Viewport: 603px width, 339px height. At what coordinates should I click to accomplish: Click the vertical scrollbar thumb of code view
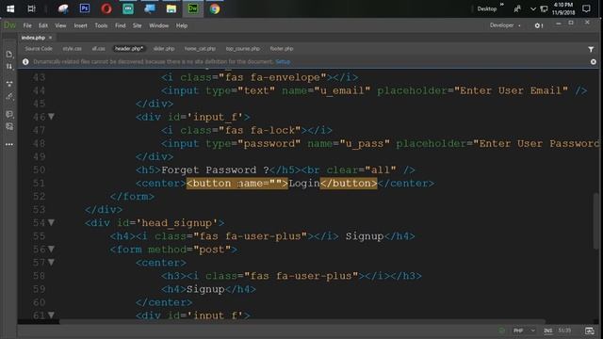(x=595, y=221)
